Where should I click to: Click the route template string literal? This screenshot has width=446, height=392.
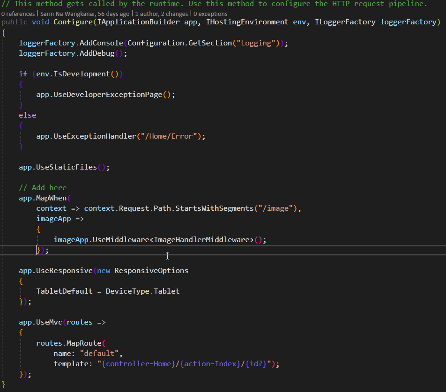tap(187, 363)
